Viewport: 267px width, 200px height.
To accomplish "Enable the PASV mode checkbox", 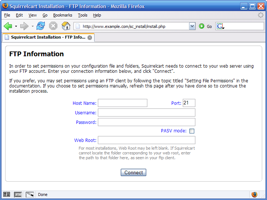I will click(x=192, y=131).
